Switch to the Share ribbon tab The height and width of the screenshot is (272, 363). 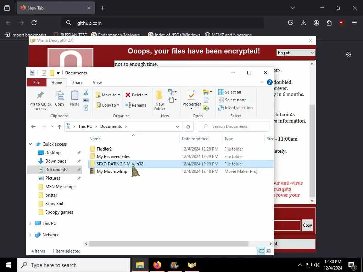77,83
